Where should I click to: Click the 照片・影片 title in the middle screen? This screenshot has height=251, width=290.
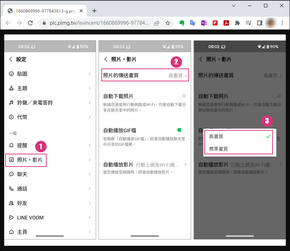(124, 59)
